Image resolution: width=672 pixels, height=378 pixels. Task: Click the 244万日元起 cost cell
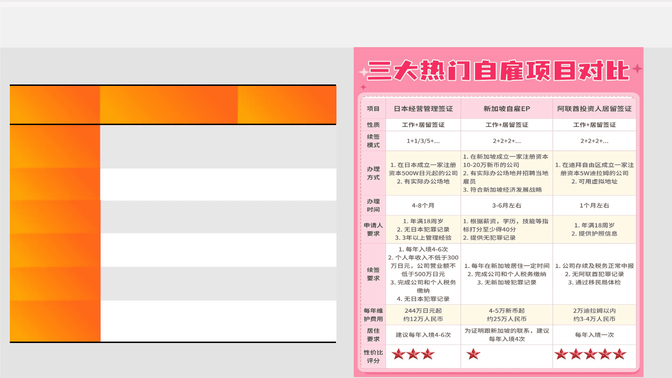(x=423, y=315)
